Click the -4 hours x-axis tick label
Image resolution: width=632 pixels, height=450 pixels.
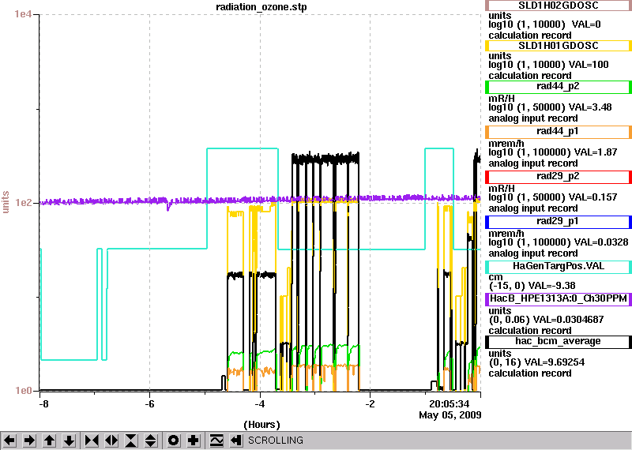pos(260,404)
